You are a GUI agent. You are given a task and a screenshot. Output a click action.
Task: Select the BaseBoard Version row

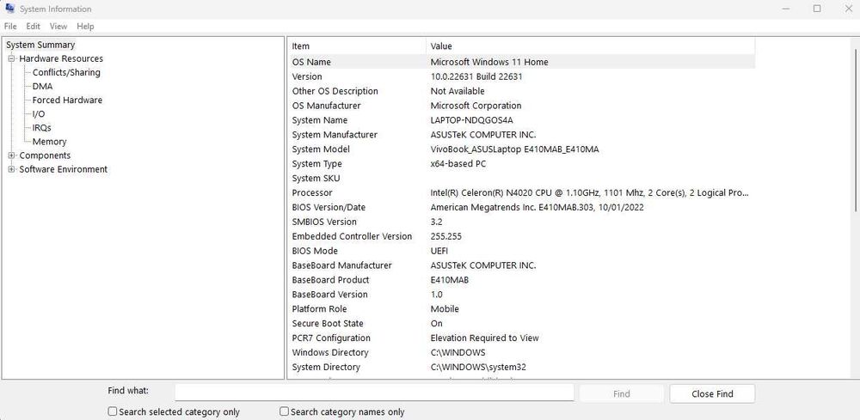tap(522, 294)
